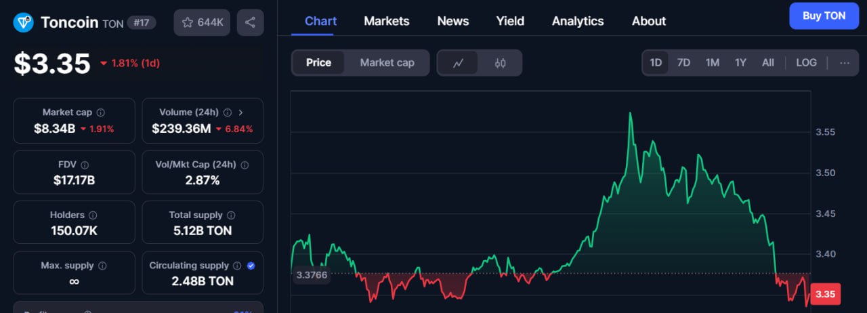Image resolution: width=867 pixels, height=313 pixels.
Task: Click the red 3.35 current price tag
Action: 825,294
